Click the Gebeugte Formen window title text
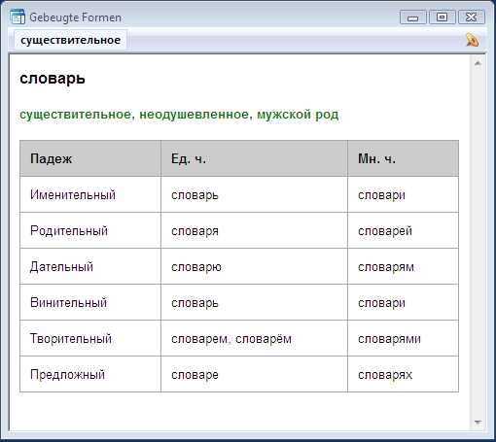The image size is (496, 442). 76,17
